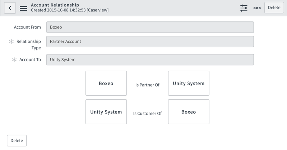
Task: Click the Delete button at bottom
Action: (17, 140)
